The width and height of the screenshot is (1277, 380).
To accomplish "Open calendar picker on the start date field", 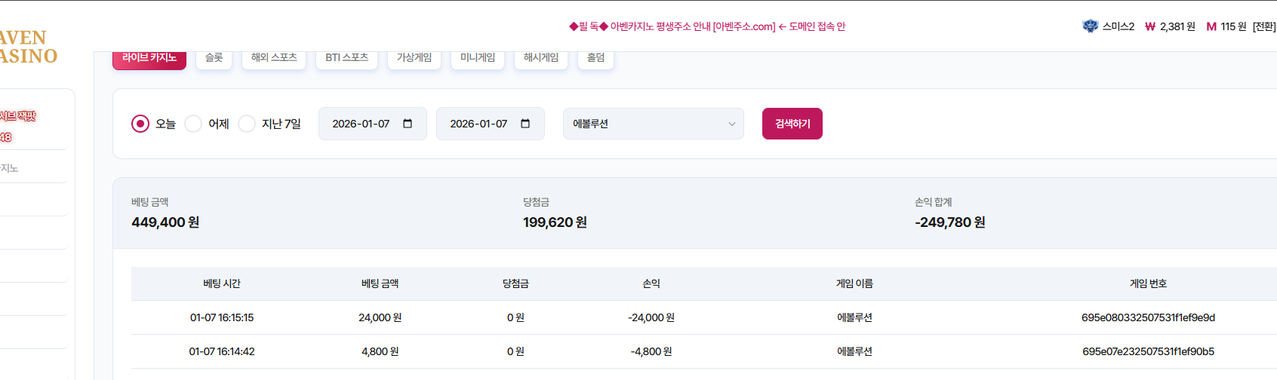I will pos(408,124).
